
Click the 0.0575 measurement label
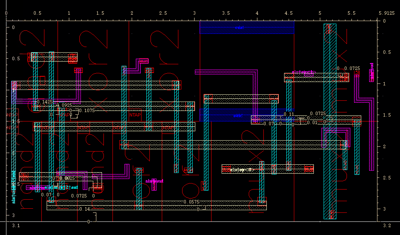pyautogui.click(x=191, y=202)
